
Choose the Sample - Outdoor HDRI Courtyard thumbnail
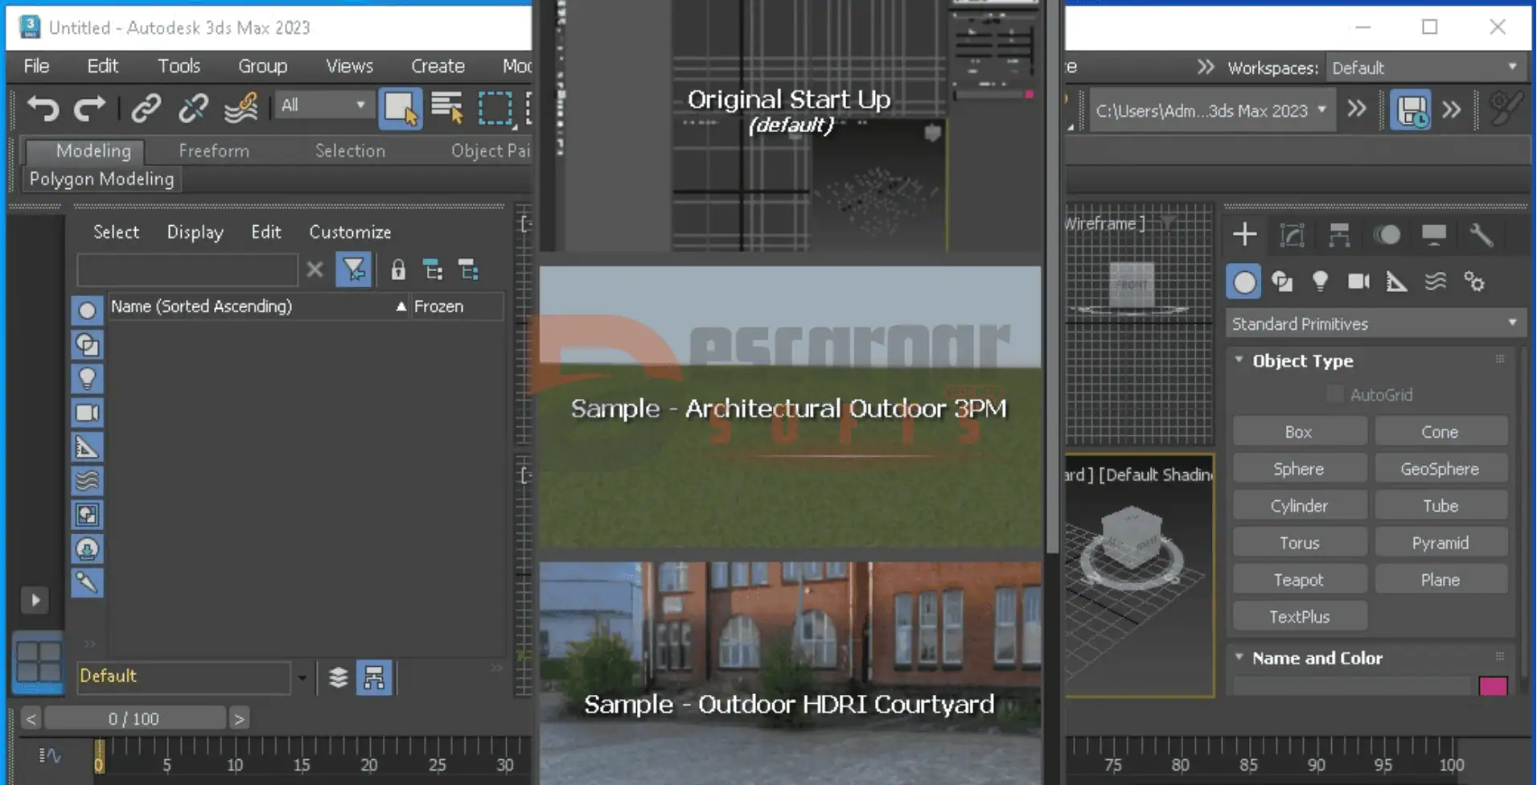pos(790,672)
